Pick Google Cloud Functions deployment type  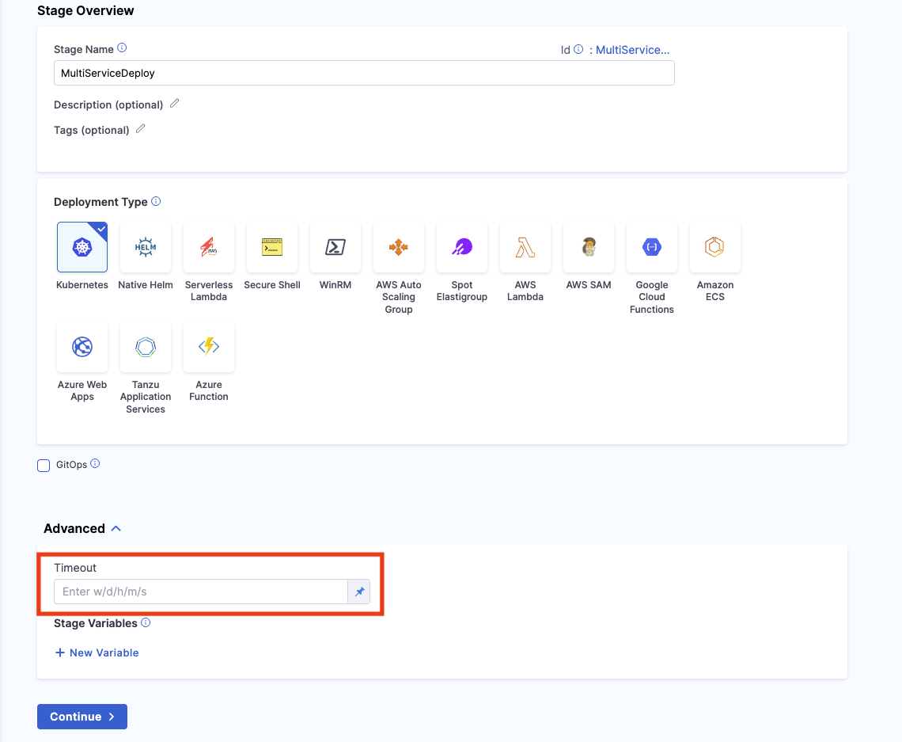coord(652,247)
